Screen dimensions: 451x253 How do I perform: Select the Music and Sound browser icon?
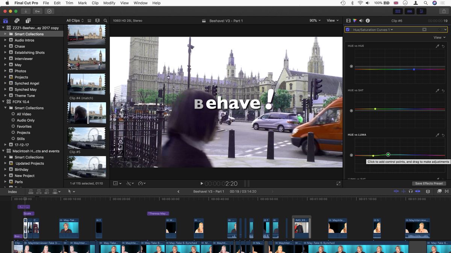click(x=17, y=20)
